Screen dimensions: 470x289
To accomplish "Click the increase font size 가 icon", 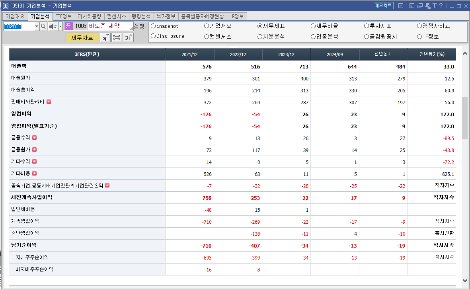I will coord(128,37).
